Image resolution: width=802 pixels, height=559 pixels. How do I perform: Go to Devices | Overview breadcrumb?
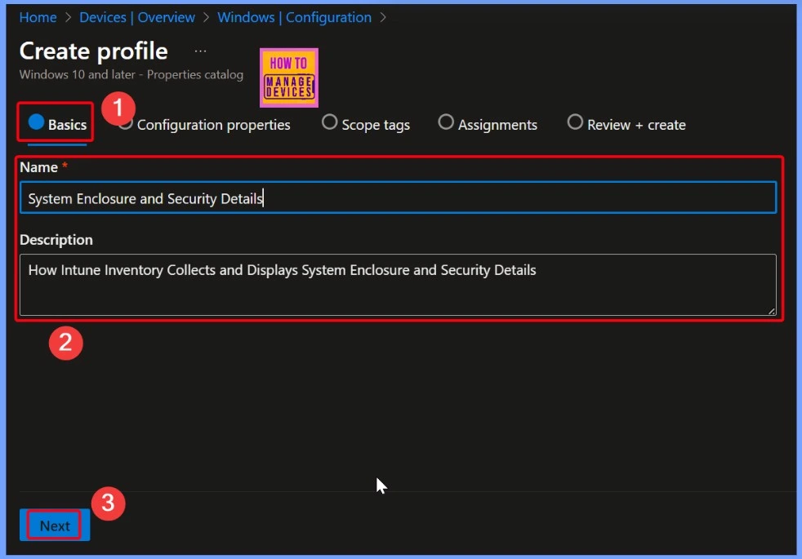pyautogui.click(x=137, y=17)
